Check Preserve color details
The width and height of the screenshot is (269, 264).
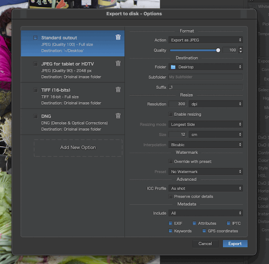click(171, 197)
